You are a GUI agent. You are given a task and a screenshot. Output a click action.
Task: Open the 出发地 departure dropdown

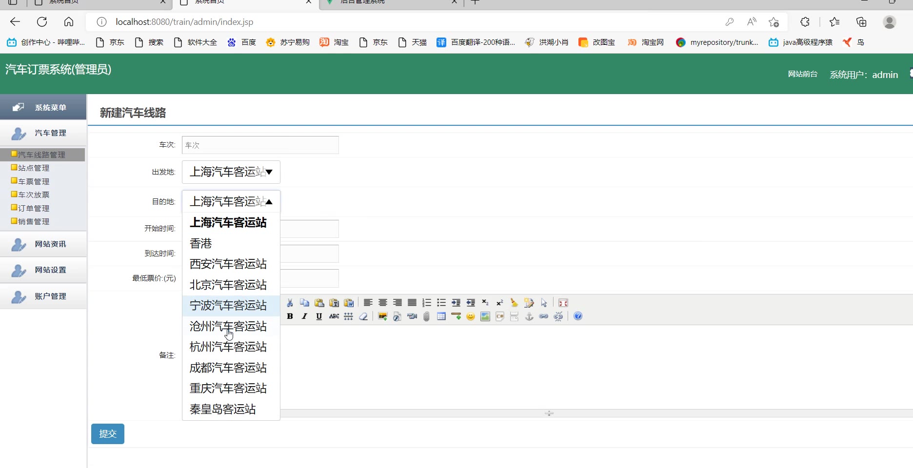(231, 172)
